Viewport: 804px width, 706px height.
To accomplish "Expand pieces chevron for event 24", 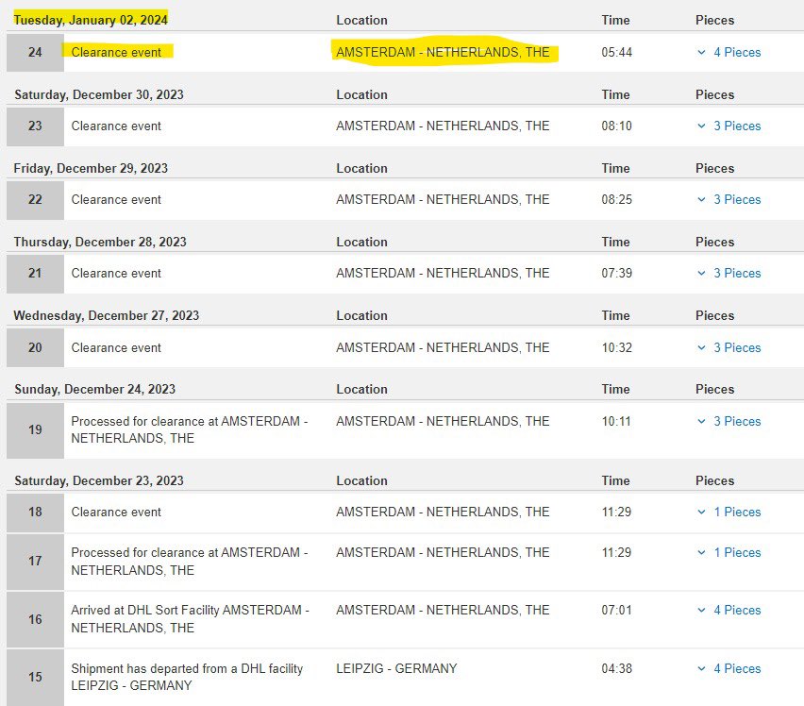I will (701, 52).
